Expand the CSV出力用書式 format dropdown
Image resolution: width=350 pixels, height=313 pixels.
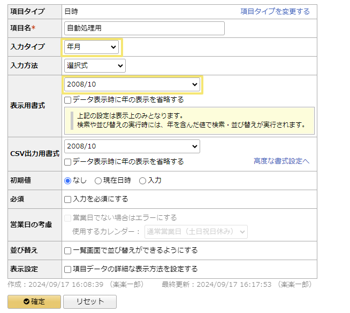tap(132, 146)
